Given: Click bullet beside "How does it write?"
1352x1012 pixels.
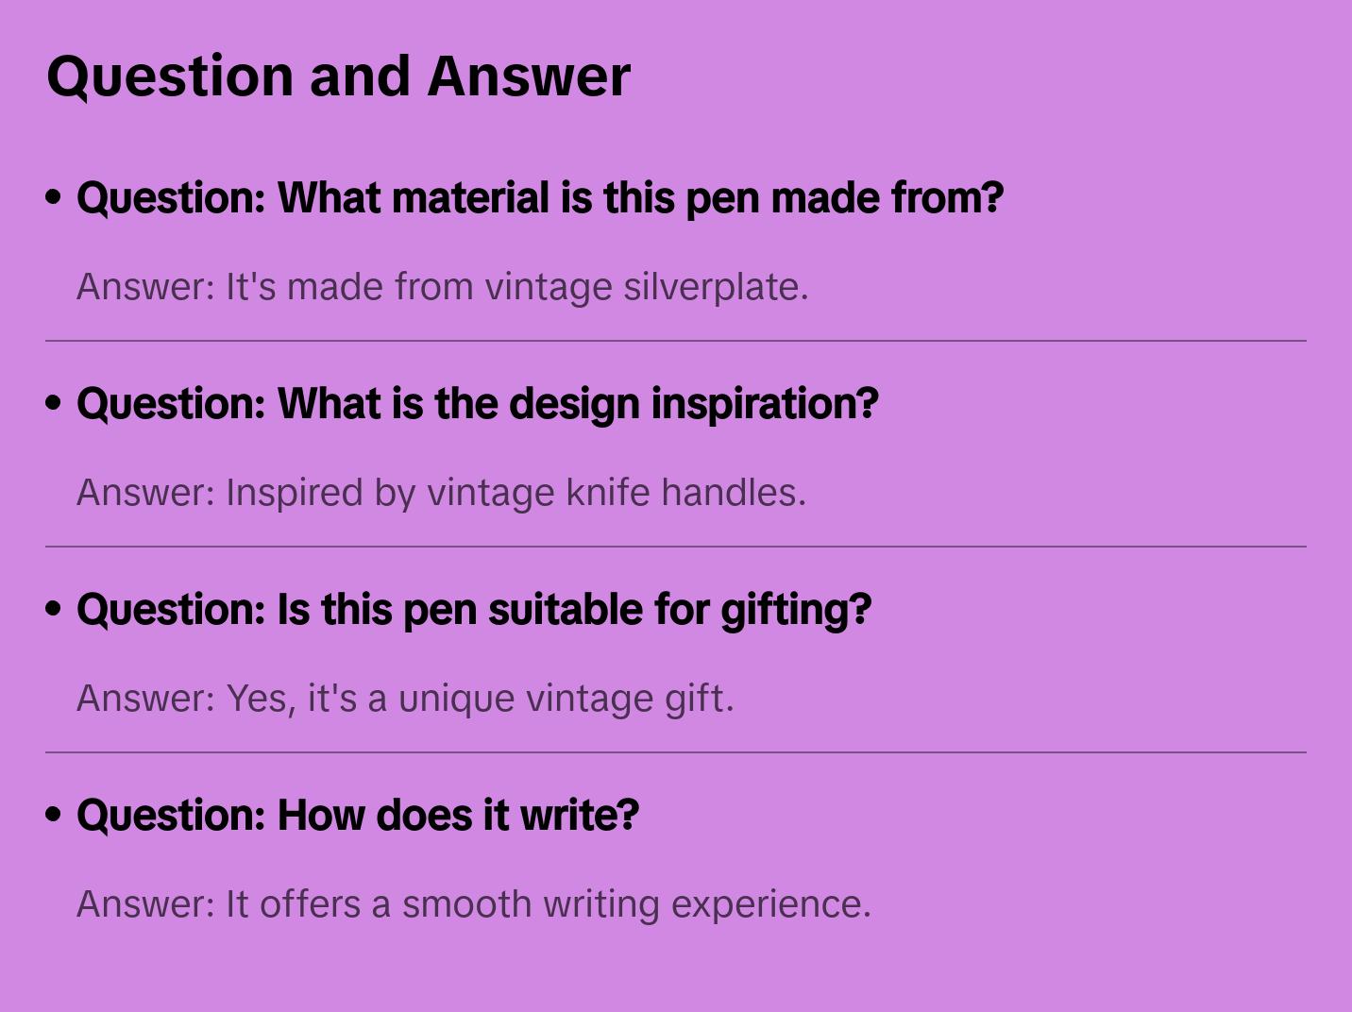Looking at the screenshot, I should pyautogui.click(x=54, y=815).
